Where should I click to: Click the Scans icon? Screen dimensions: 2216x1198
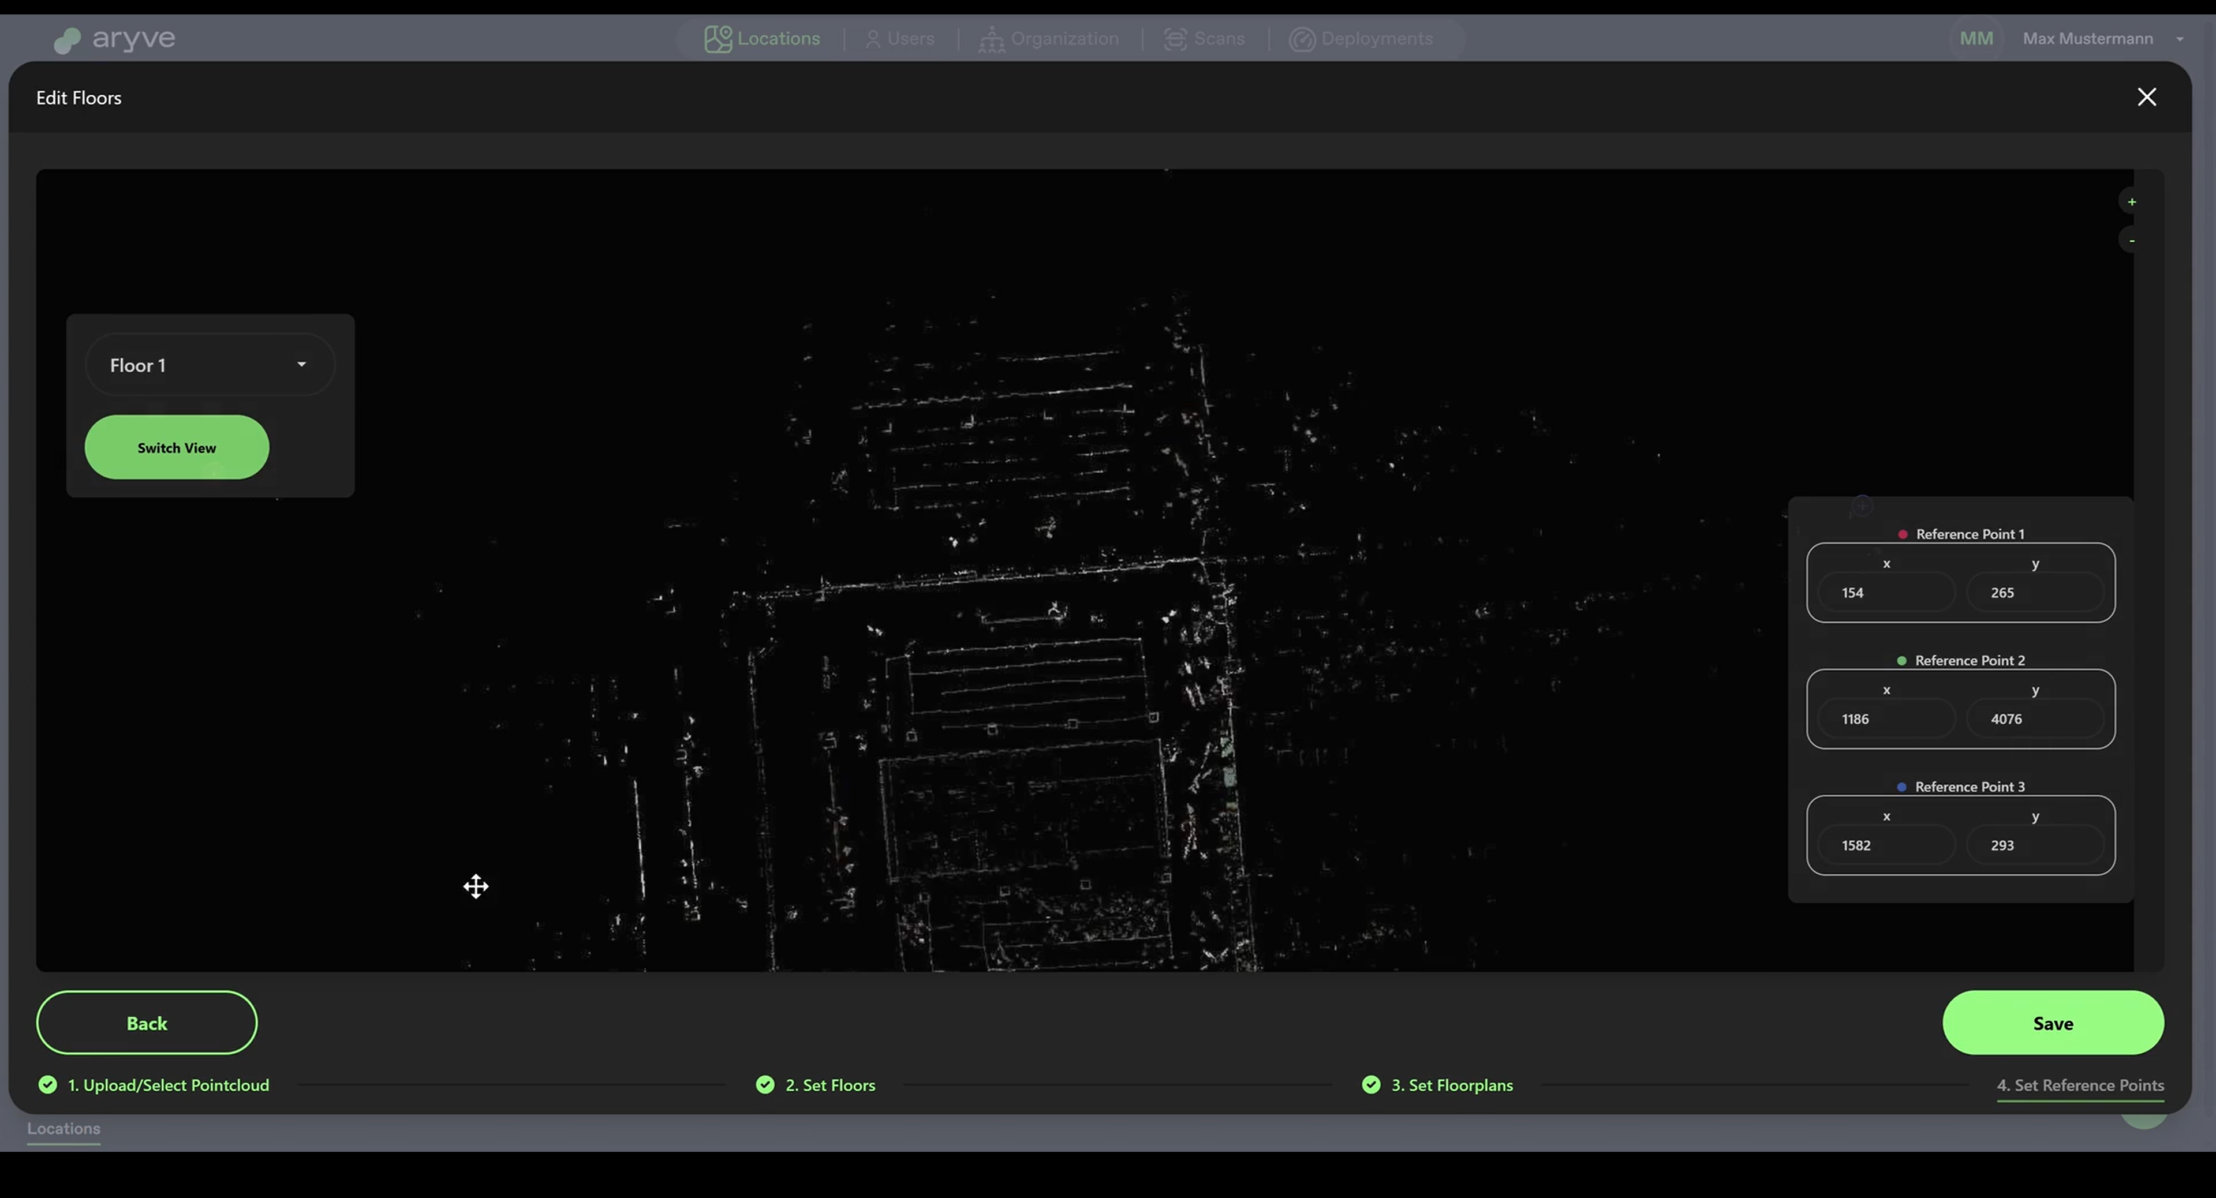tap(1174, 39)
